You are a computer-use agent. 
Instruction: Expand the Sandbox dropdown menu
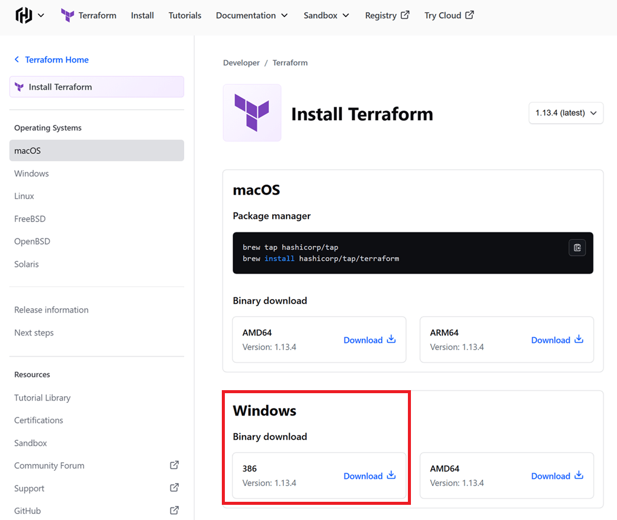[x=326, y=15]
